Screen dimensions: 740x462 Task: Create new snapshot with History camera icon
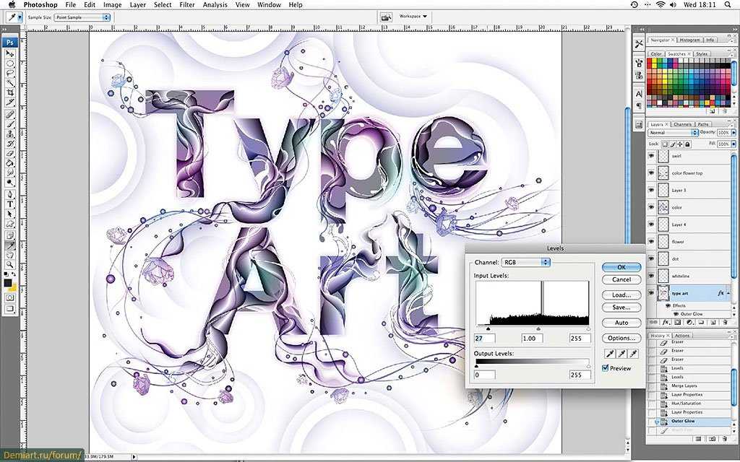713,440
